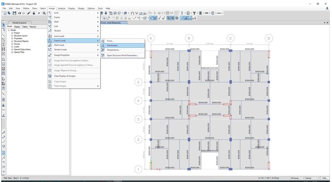Open the Analyze menu
332x182 pixels.
[x=61, y=8]
